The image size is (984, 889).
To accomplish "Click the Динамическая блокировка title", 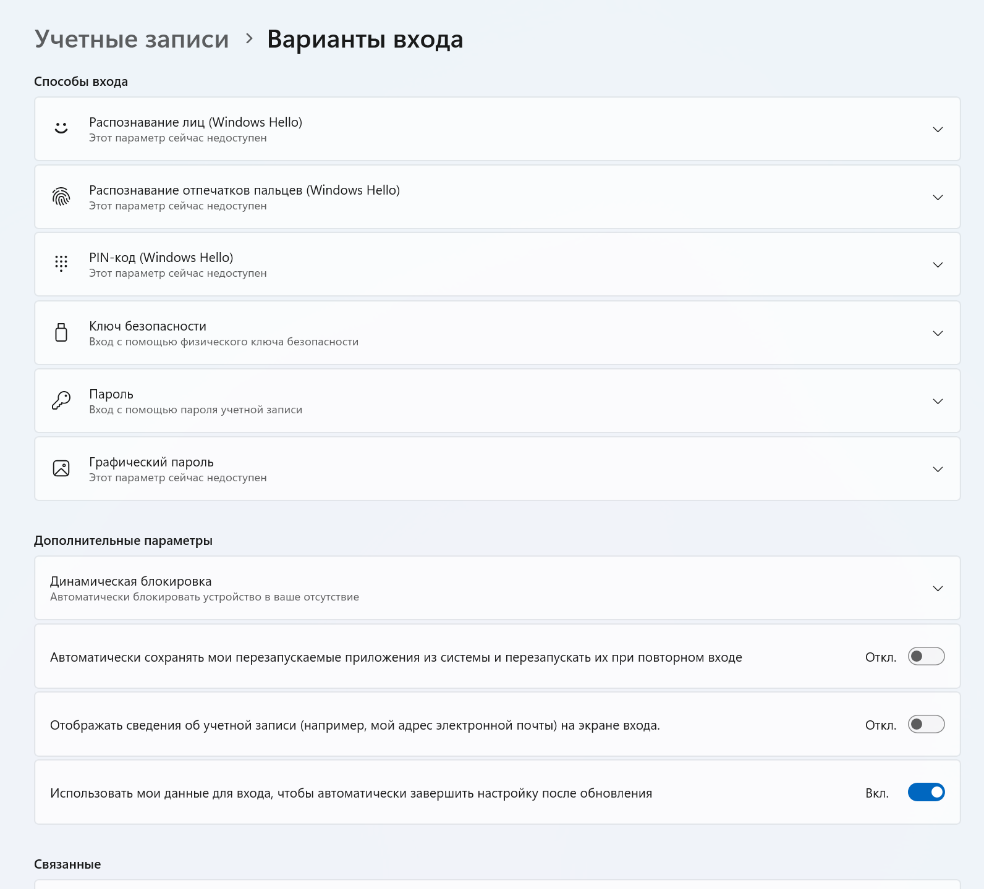I will click(130, 581).
